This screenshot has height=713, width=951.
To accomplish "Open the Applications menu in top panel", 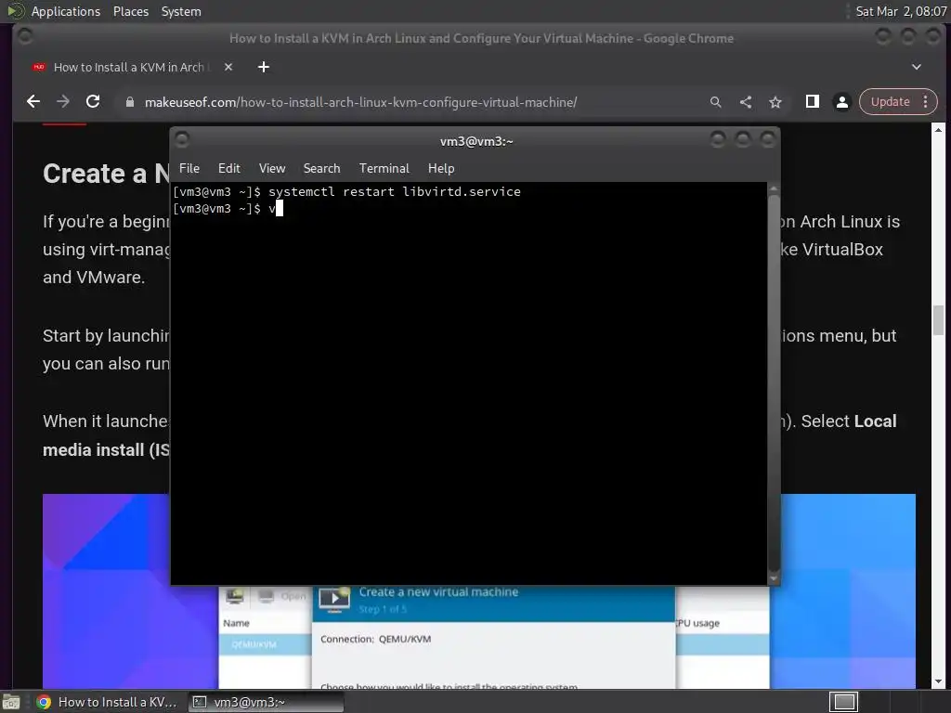I will [66, 11].
